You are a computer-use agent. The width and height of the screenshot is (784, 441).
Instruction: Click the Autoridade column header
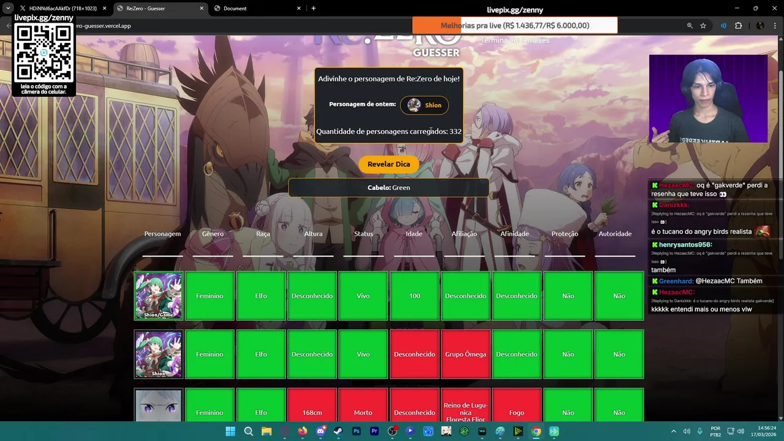tap(615, 234)
